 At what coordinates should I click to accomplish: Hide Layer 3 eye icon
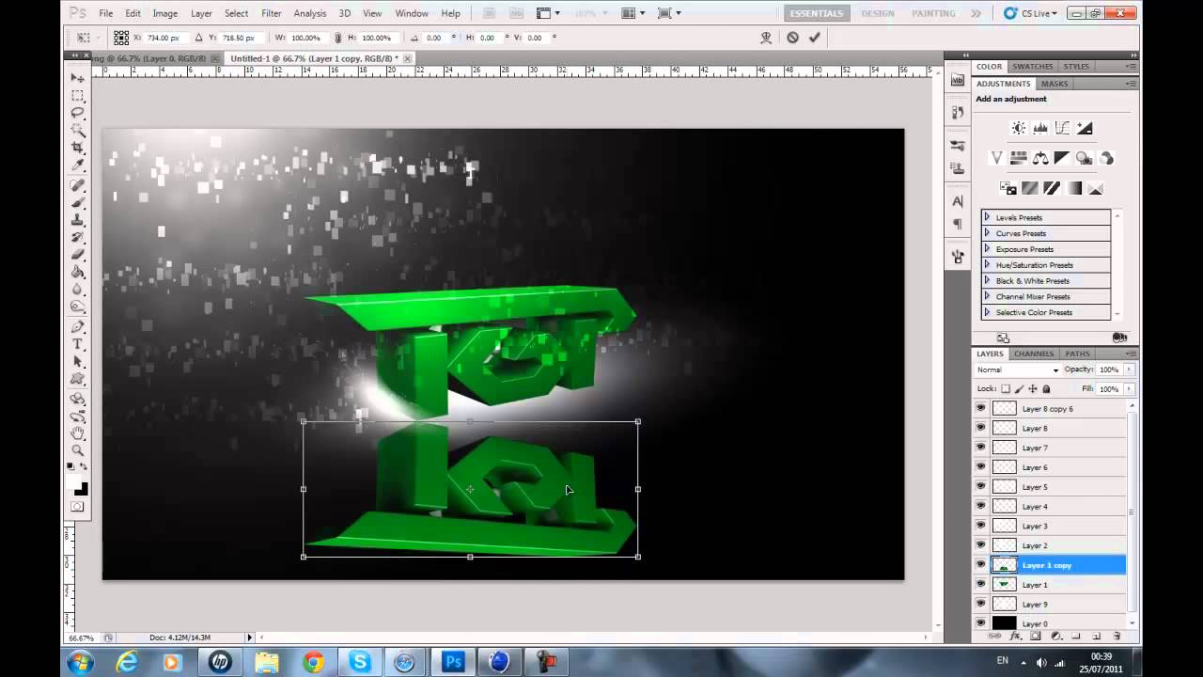(980, 526)
